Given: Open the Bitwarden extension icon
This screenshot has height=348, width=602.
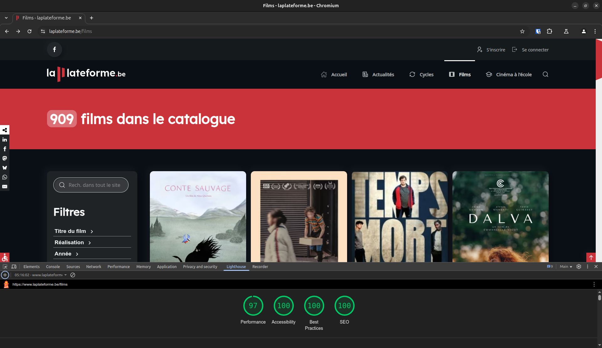Looking at the screenshot, I should 538,31.
